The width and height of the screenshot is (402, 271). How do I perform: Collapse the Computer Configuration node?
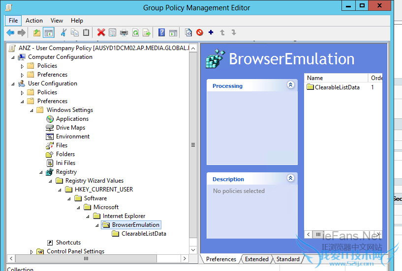13,57
